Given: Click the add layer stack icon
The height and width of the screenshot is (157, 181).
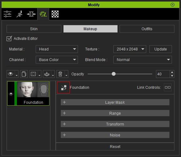Looking at the screenshot, I should [x=47, y=74].
